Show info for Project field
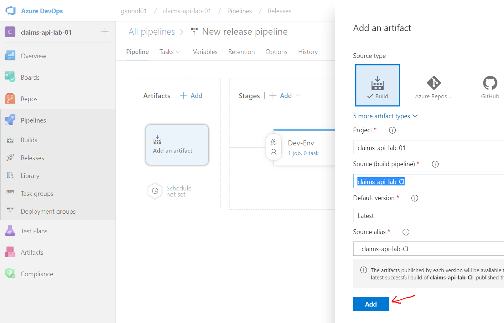Screen dimensions: 504x323 (x=392, y=130)
